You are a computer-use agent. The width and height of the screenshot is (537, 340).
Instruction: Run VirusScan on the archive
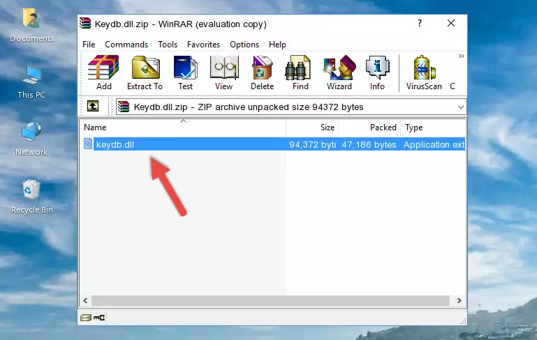[x=424, y=72]
